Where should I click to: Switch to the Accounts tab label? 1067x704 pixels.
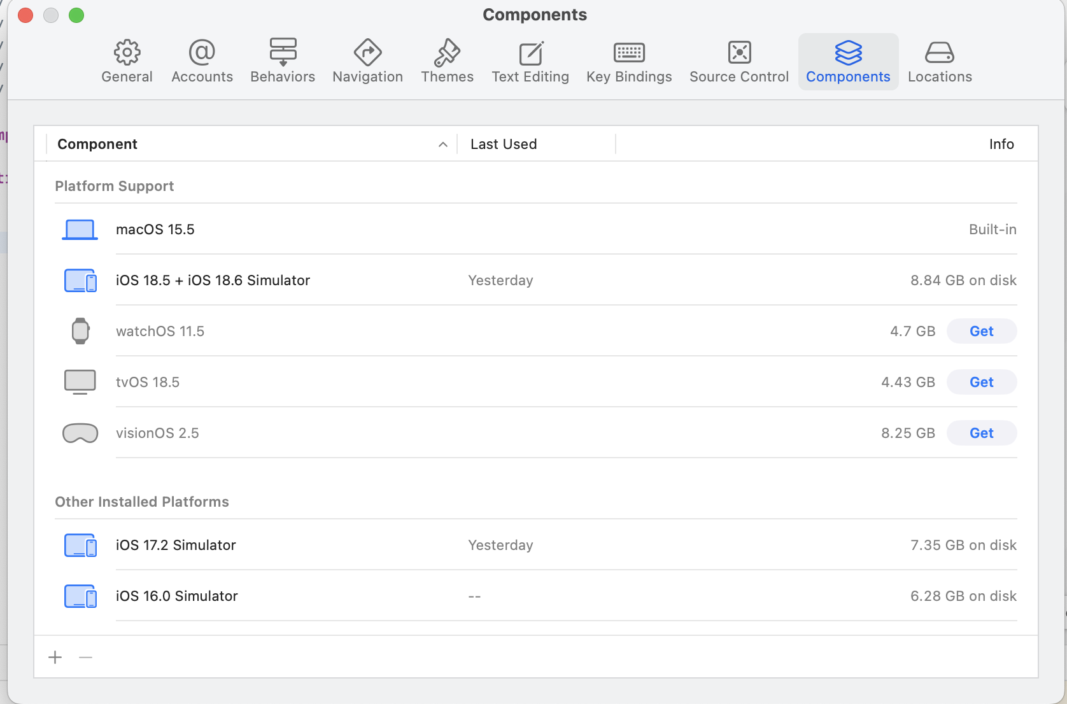[x=202, y=77]
